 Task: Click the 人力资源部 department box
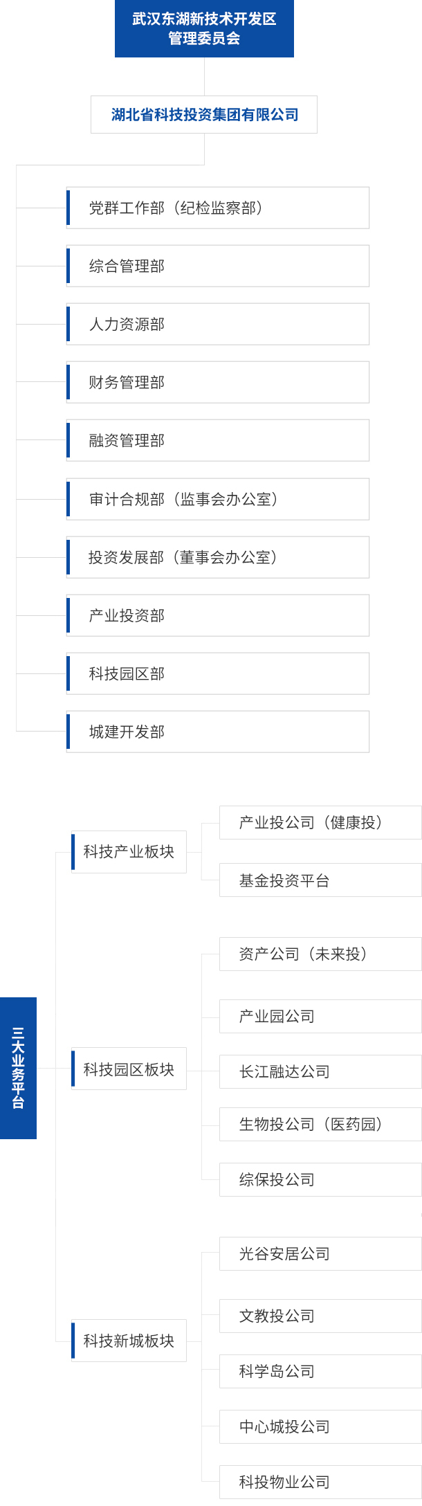217,324
